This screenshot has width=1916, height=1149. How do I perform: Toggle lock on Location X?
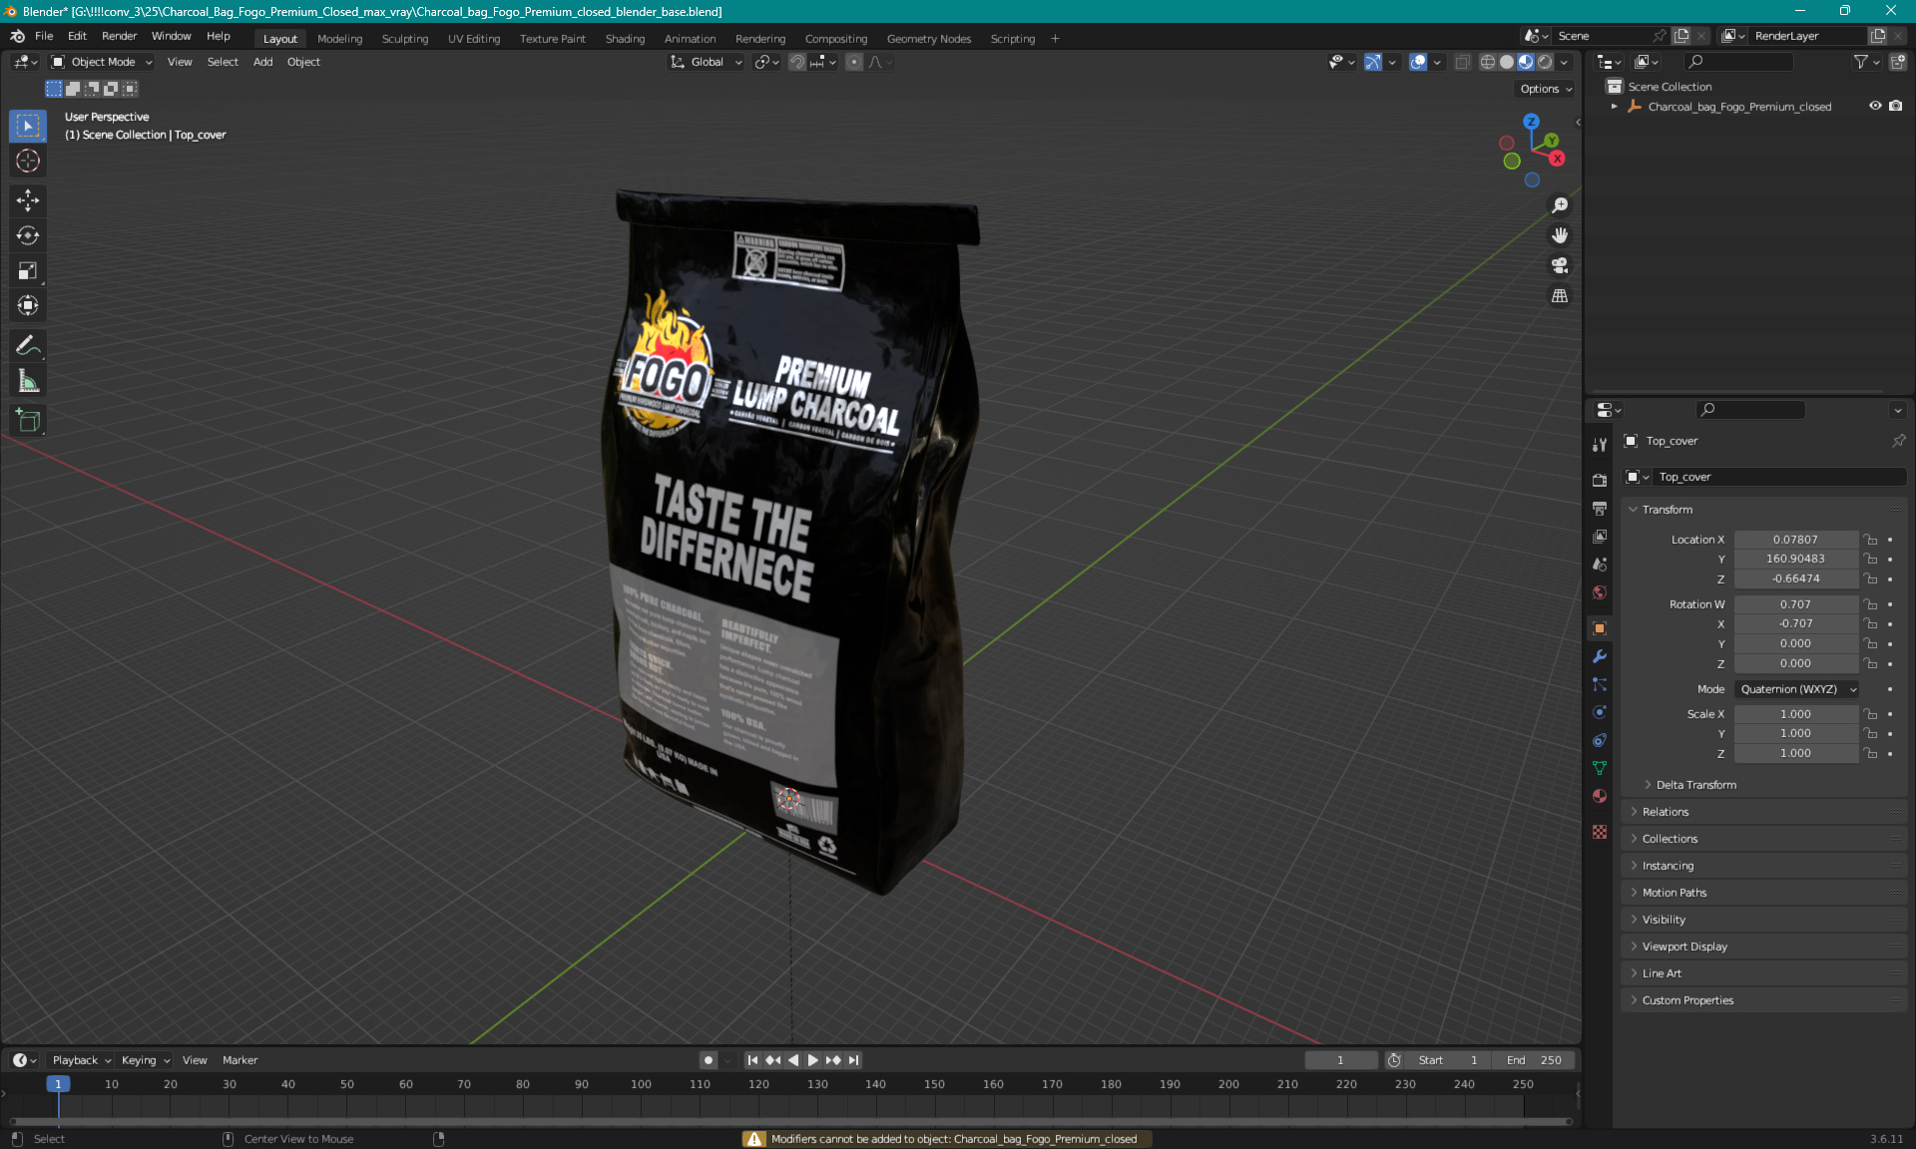(1871, 540)
